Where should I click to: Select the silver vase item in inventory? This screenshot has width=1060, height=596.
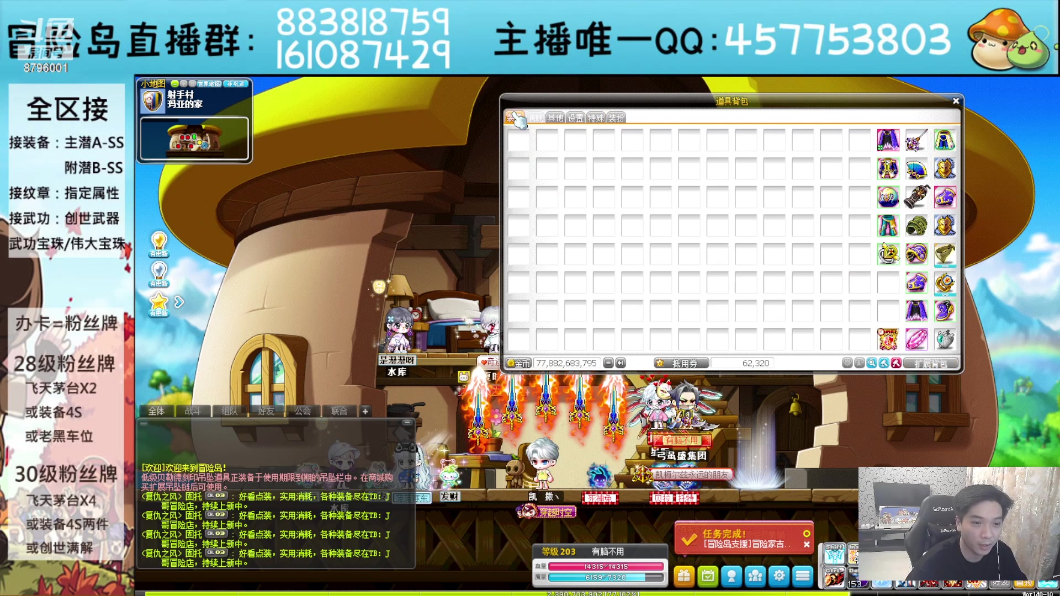click(x=945, y=339)
